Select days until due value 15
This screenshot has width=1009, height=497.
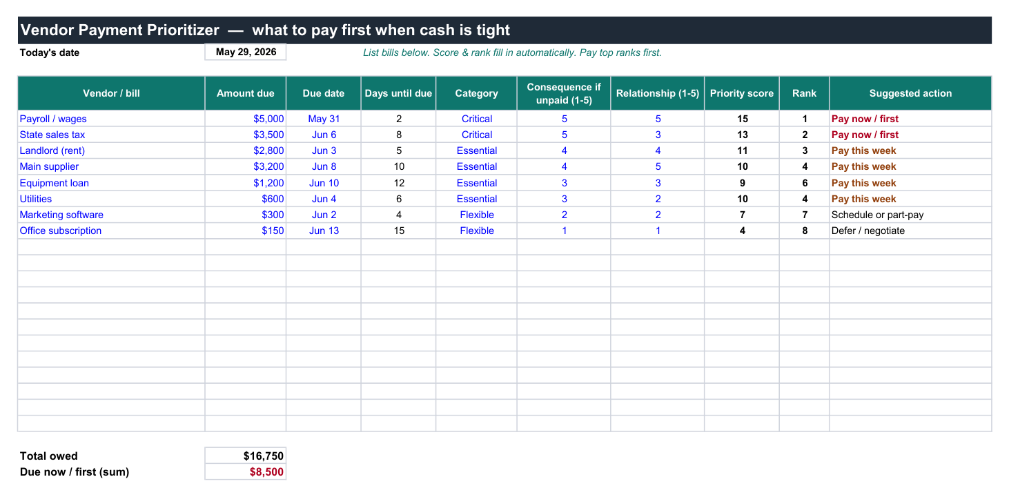coord(398,231)
